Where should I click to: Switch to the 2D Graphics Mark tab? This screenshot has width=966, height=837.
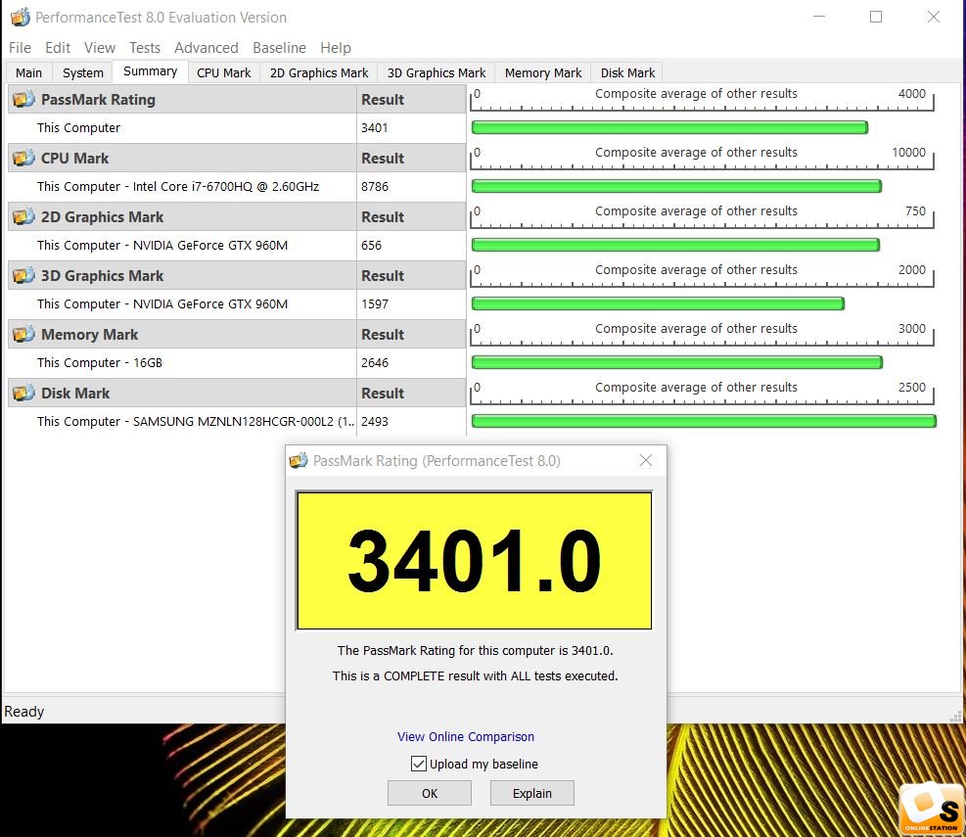click(318, 72)
